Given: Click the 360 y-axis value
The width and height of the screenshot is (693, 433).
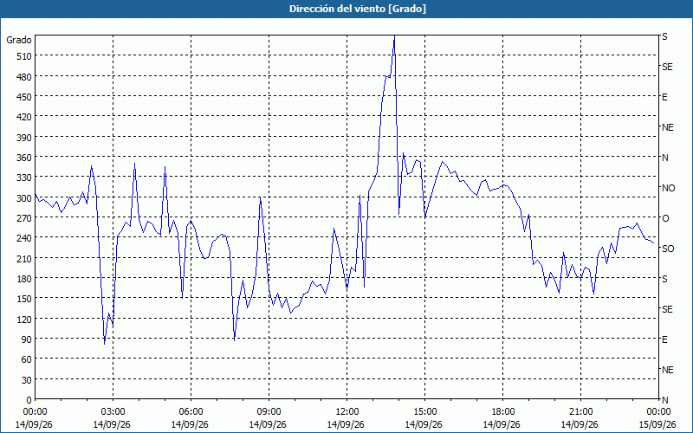Looking at the screenshot, I should pos(24,158).
